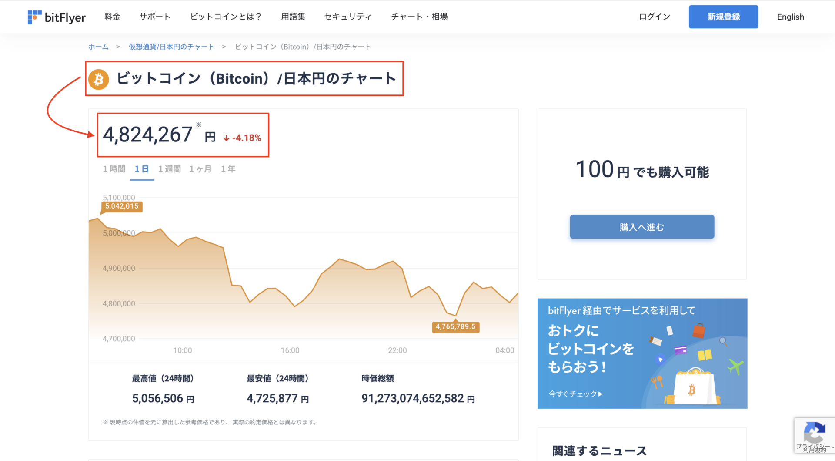835x461 pixels.
Task: Click the reCAPTCHA badge icon
Action: 815,433
